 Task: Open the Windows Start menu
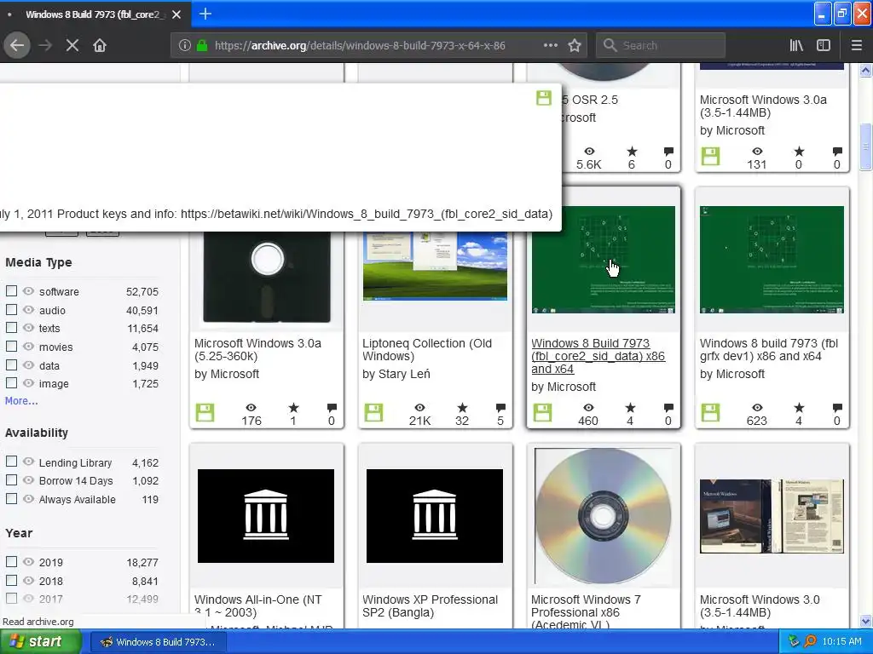click(x=41, y=641)
